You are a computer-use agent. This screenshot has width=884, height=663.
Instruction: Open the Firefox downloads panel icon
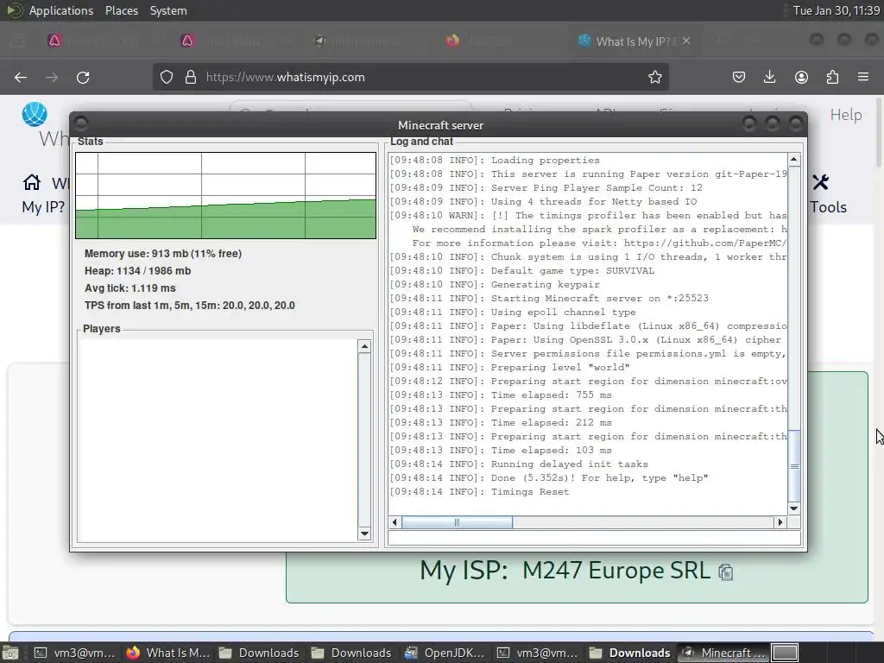point(769,77)
